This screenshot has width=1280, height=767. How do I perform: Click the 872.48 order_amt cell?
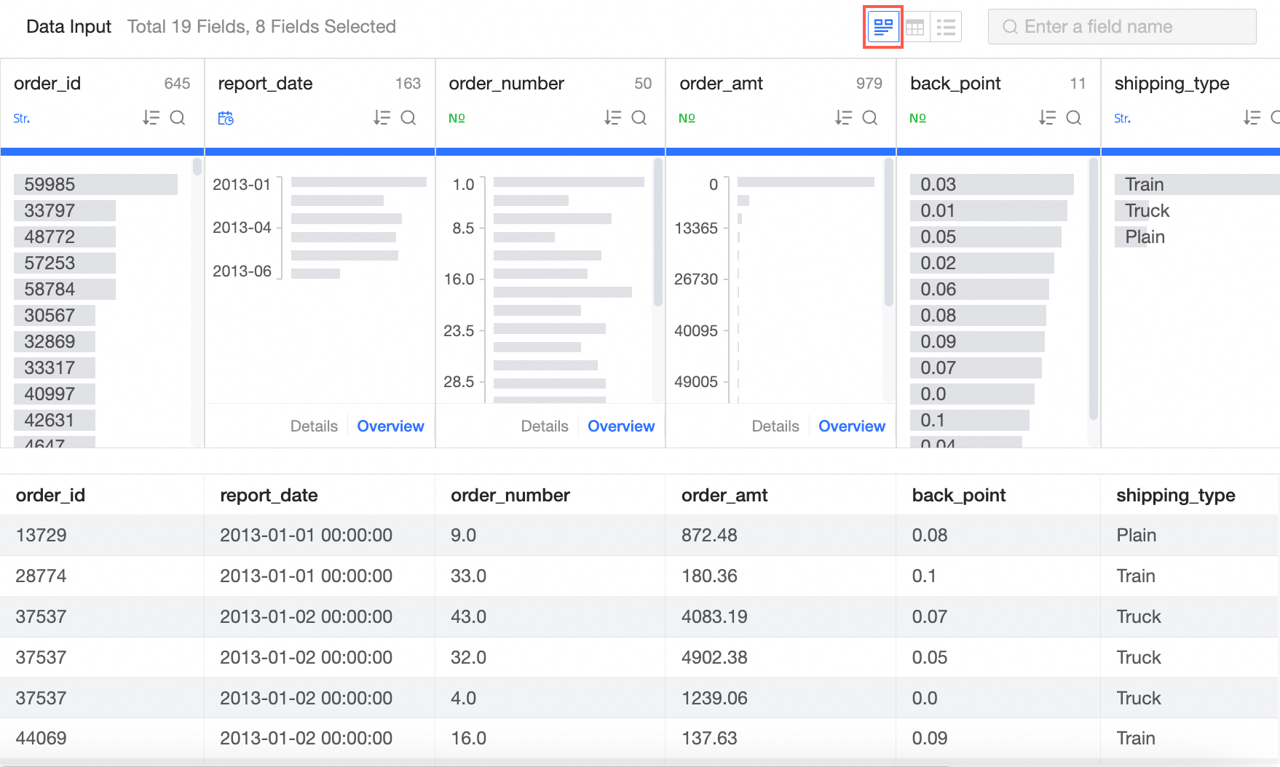pos(709,535)
